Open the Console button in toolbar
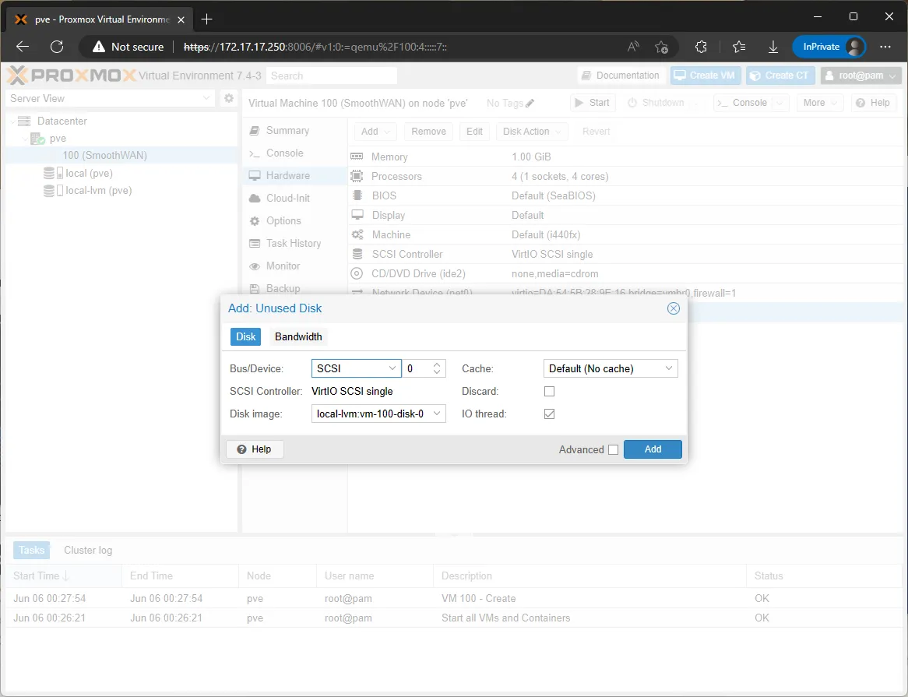 click(742, 103)
